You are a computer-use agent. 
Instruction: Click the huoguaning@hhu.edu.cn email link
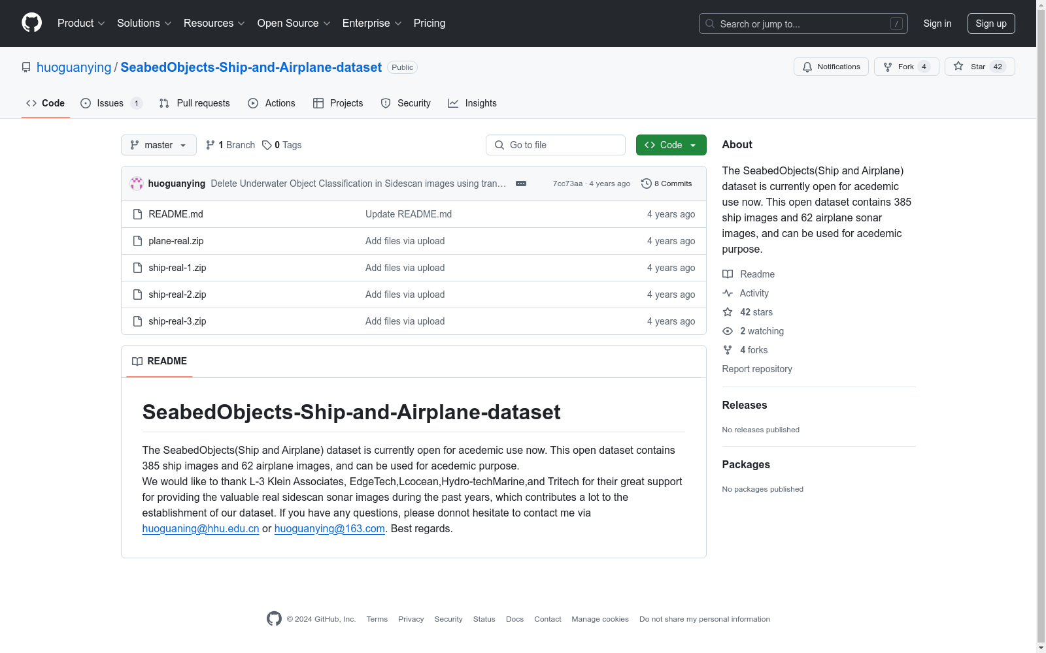pyautogui.click(x=201, y=528)
